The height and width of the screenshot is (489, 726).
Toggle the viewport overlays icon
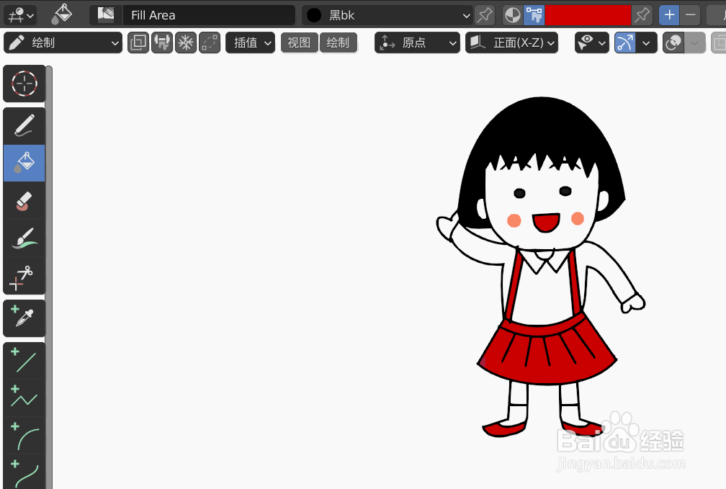(x=673, y=42)
